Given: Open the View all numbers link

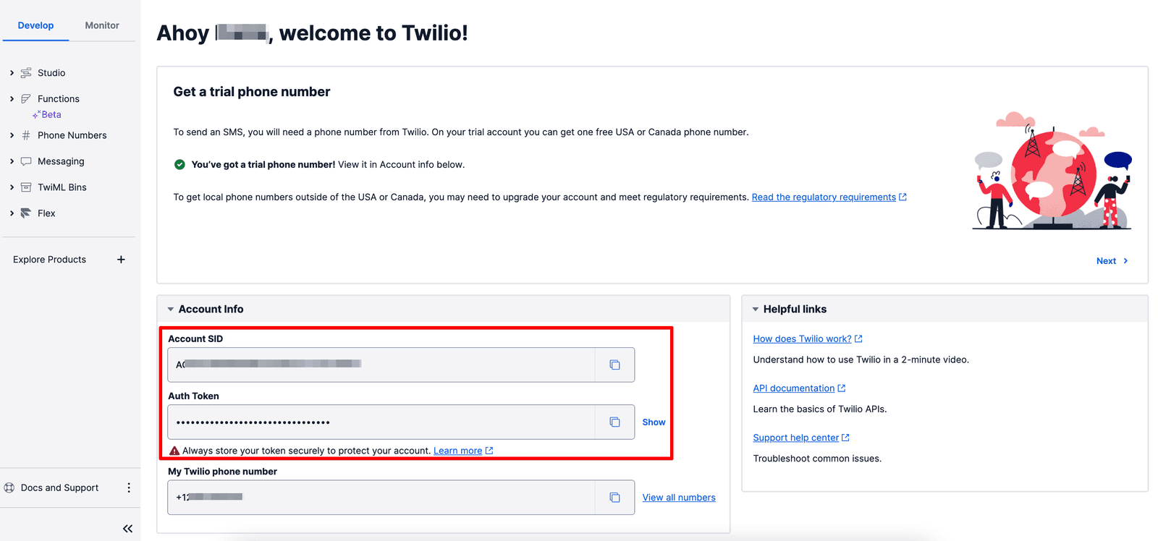Looking at the screenshot, I should tap(678, 497).
